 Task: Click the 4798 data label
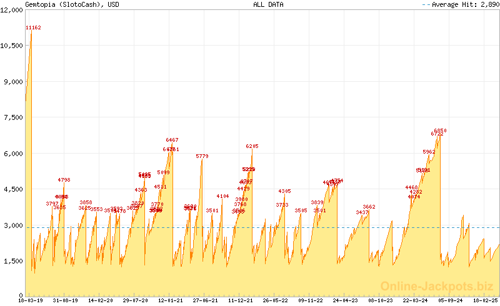click(x=64, y=180)
